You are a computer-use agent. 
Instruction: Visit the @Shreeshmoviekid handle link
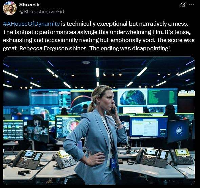pos(42,12)
